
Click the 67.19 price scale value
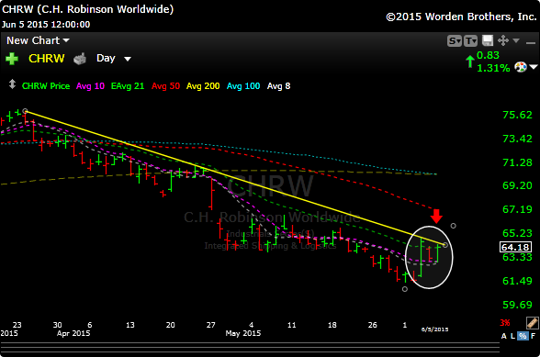pyautogui.click(x=517, y=209)
